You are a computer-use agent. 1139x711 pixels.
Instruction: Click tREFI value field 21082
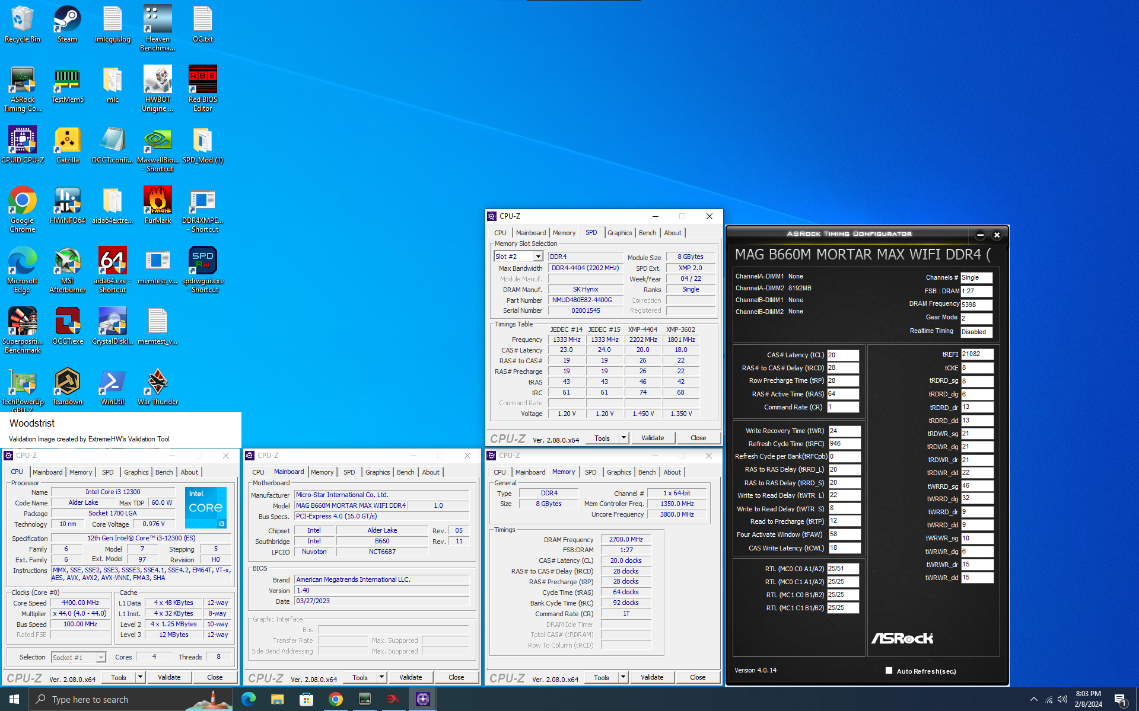coord(977,354)
